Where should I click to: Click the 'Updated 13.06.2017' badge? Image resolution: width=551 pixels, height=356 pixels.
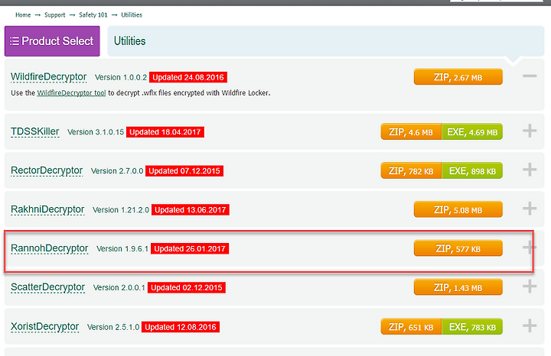(191, 210)
